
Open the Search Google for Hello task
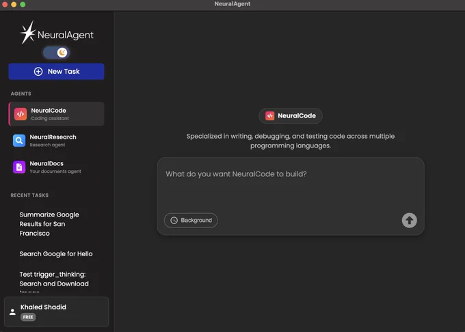(56, 254)
